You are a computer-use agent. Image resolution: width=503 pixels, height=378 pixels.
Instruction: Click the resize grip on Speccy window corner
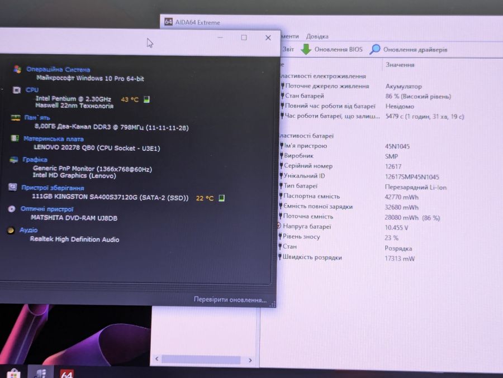[273, 304]
